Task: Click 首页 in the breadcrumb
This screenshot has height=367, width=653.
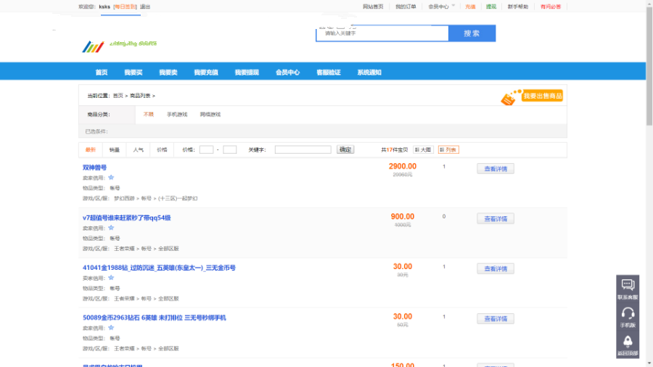Action: 118,96
